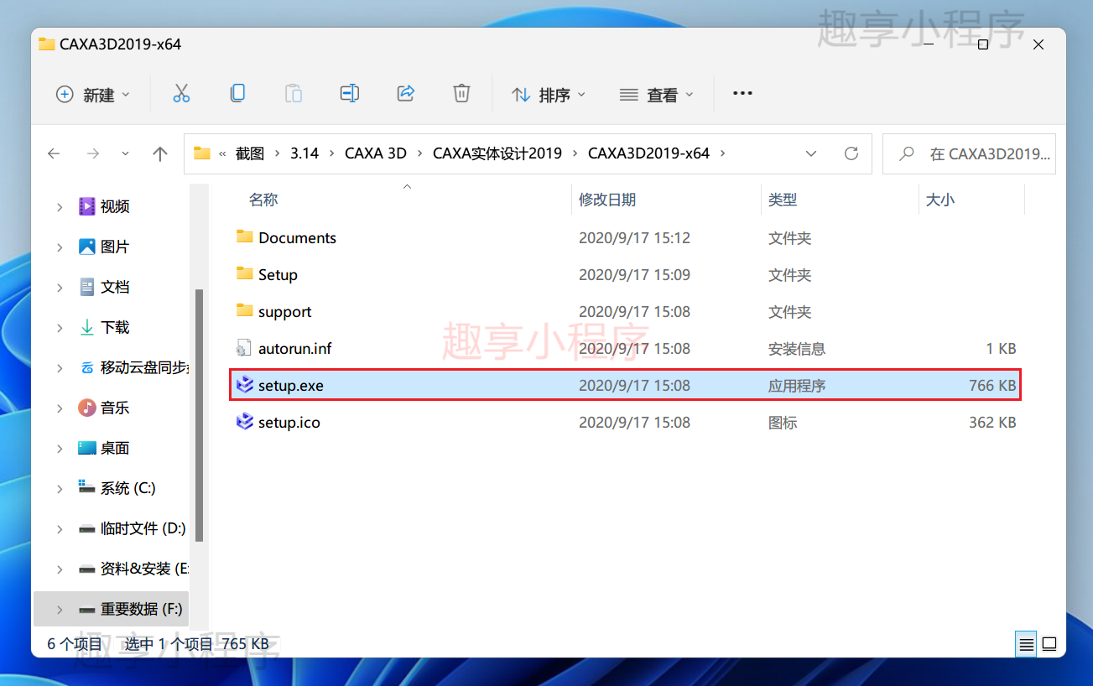Expand the 桌面 tree node
Image resolution: width=1093 pixels, height=686 pixels.
[60, 448]
